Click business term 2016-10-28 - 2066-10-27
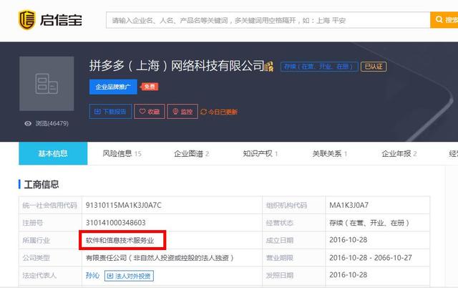The height and width of the screenshot is (288, 458). [x=371, y=258]
